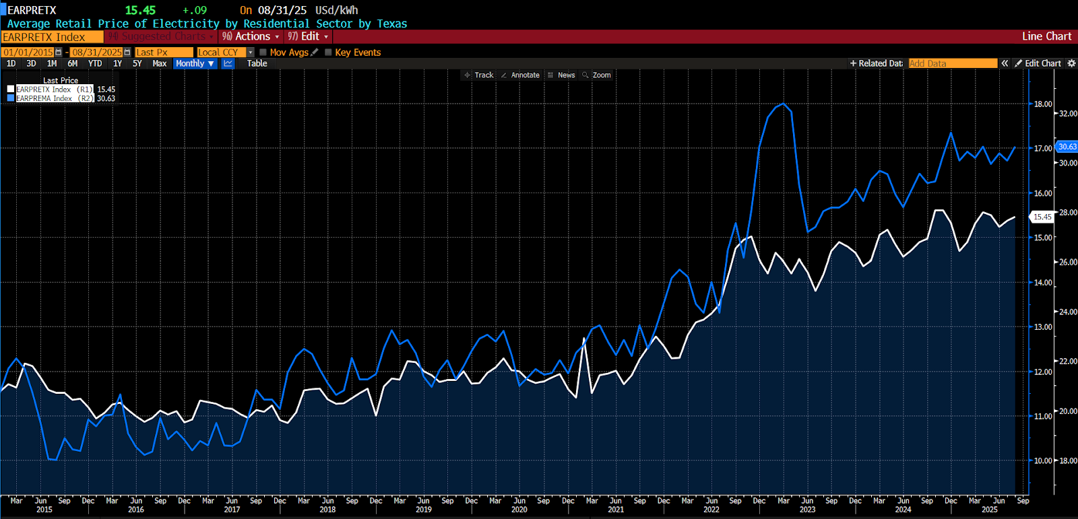This screenshot has width=1078, height=519.
Task: Enable the Mov Avgs checkbox
Action: click(263, 53)
